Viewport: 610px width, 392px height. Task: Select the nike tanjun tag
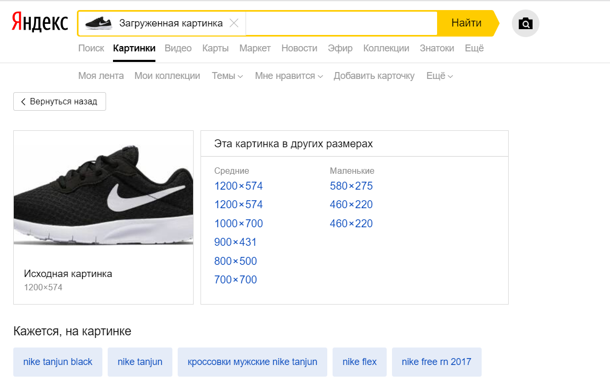click(x=140, y=362)
